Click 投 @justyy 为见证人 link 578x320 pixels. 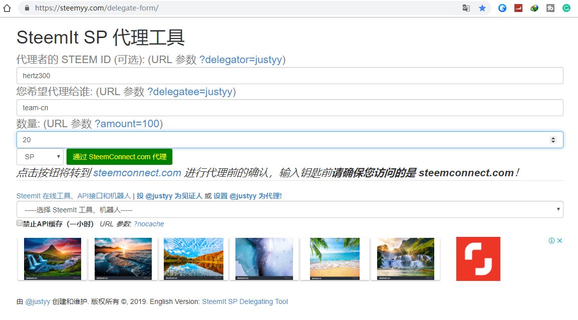(169, 196)
